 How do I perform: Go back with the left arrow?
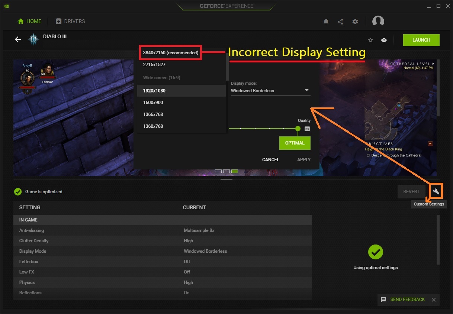pyautogui.click(x=18, y=39)
